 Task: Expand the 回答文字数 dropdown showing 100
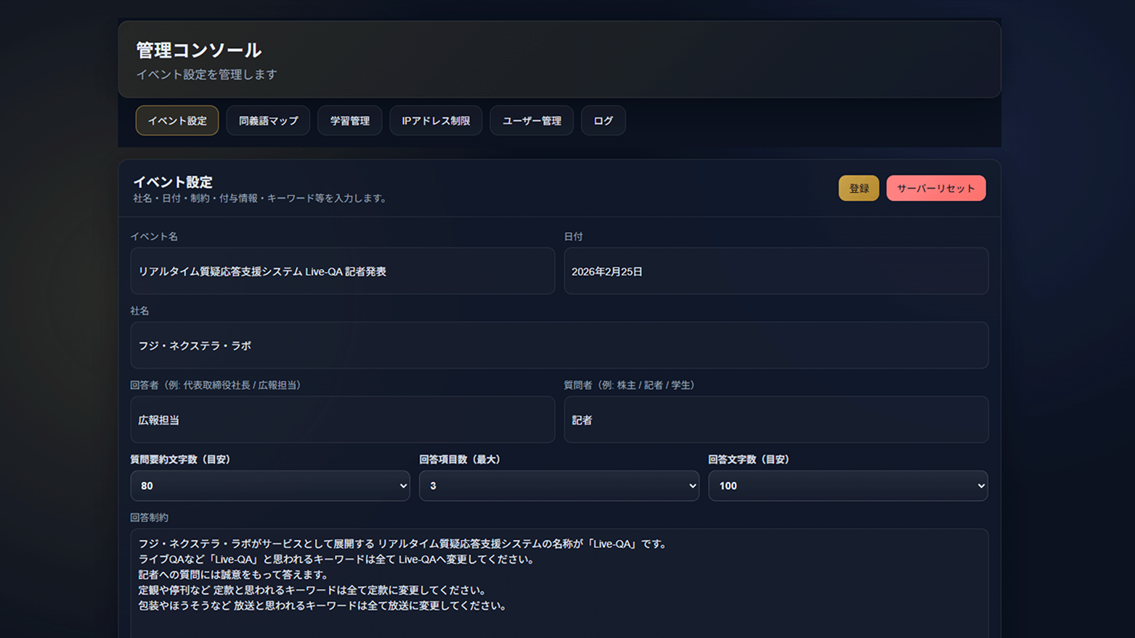[847, 486]
